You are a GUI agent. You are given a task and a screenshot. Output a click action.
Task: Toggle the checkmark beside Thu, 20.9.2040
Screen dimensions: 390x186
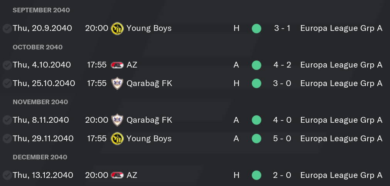click(x=7, y=28)
